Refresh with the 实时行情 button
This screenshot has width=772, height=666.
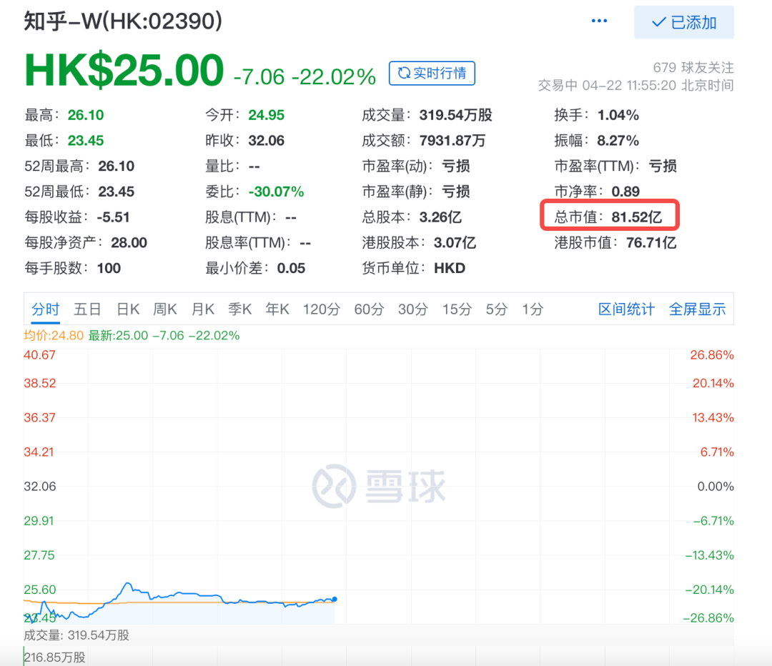click(x=432, y=74)
